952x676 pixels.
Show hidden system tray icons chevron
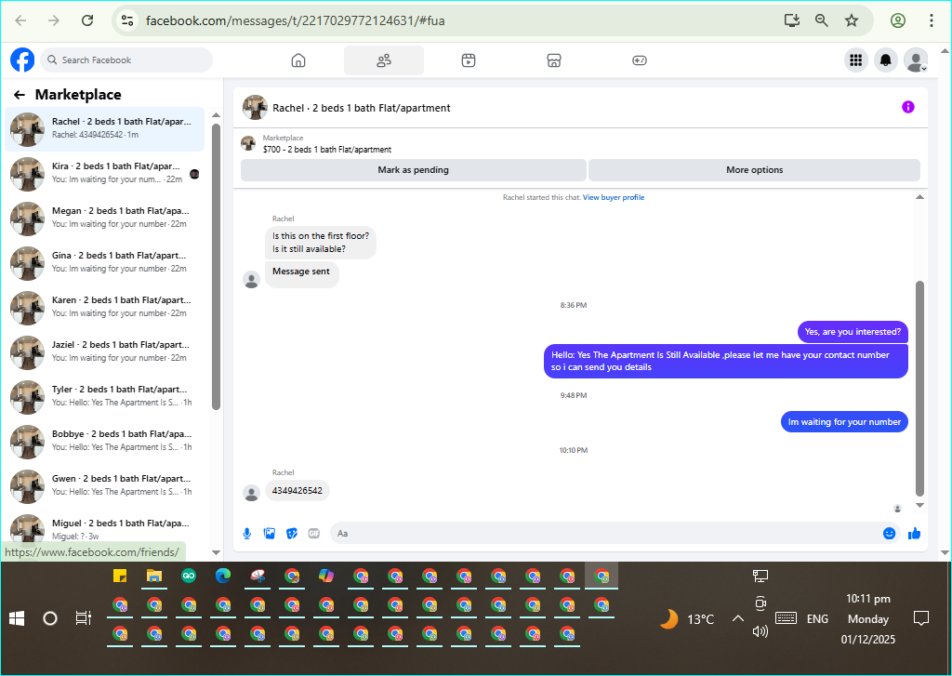737,619
